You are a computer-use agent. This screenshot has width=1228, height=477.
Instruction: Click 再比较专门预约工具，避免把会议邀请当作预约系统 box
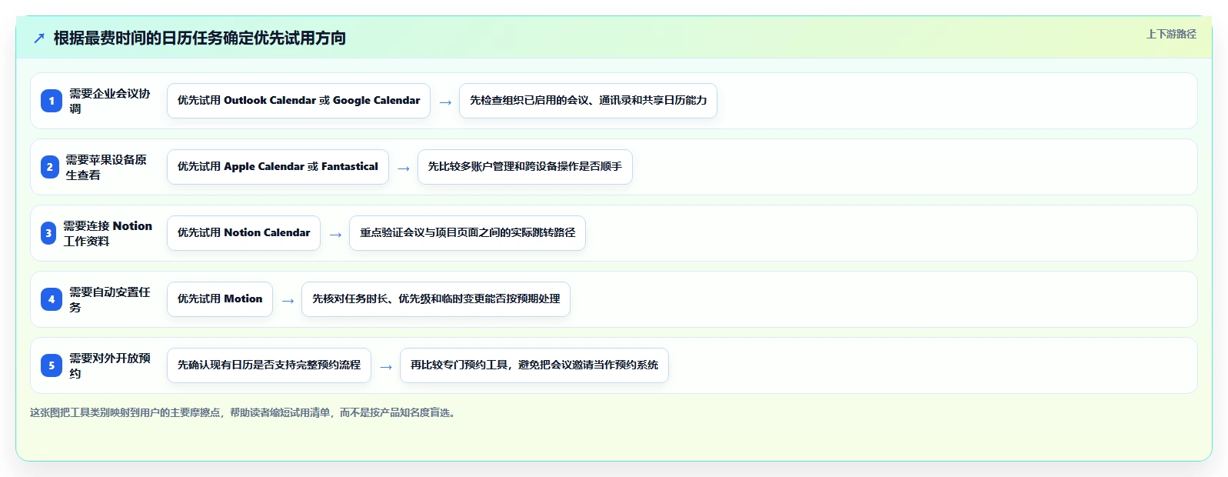(x=534, y=365)
